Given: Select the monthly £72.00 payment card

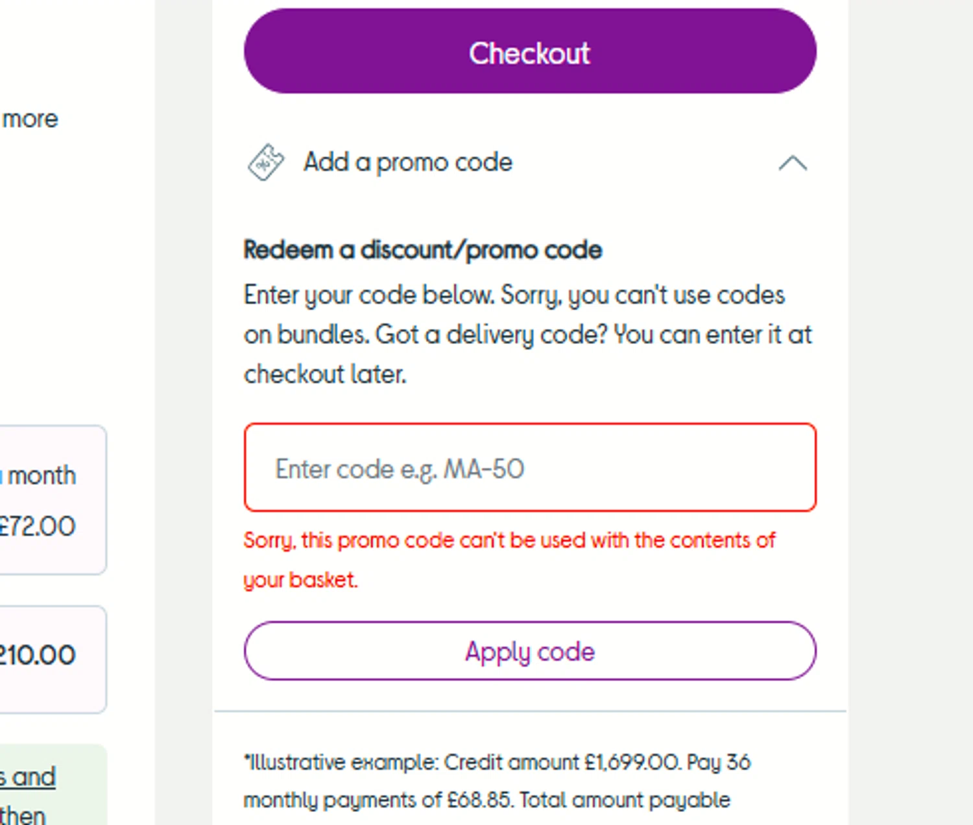Looking at the screenshot, I should (x=52, y=500).
